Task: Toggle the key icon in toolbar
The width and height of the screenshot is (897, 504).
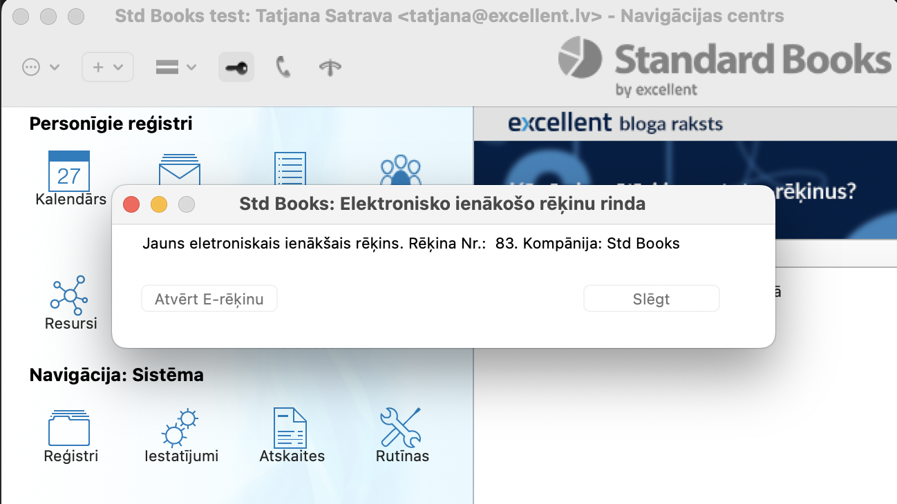Action: pos(236,67)
